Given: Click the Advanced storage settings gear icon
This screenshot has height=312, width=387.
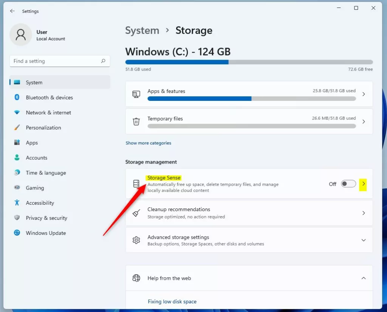Looking at the screenshot, I should [136, 240].
